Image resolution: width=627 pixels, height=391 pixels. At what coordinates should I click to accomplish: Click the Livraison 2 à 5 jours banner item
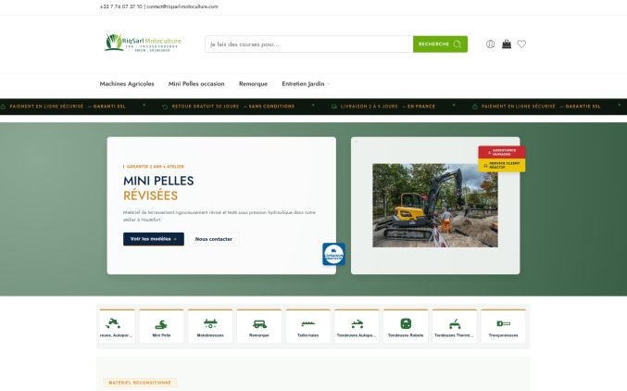383,107
